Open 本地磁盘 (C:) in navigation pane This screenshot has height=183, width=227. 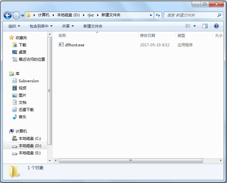point(30,139)
